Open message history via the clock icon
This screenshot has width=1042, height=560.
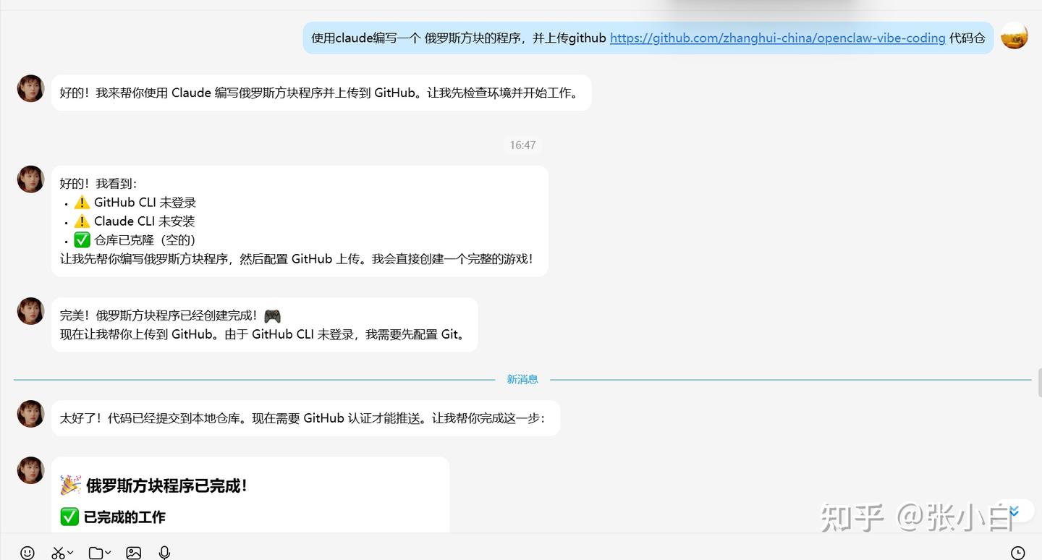click(1017, 553)
